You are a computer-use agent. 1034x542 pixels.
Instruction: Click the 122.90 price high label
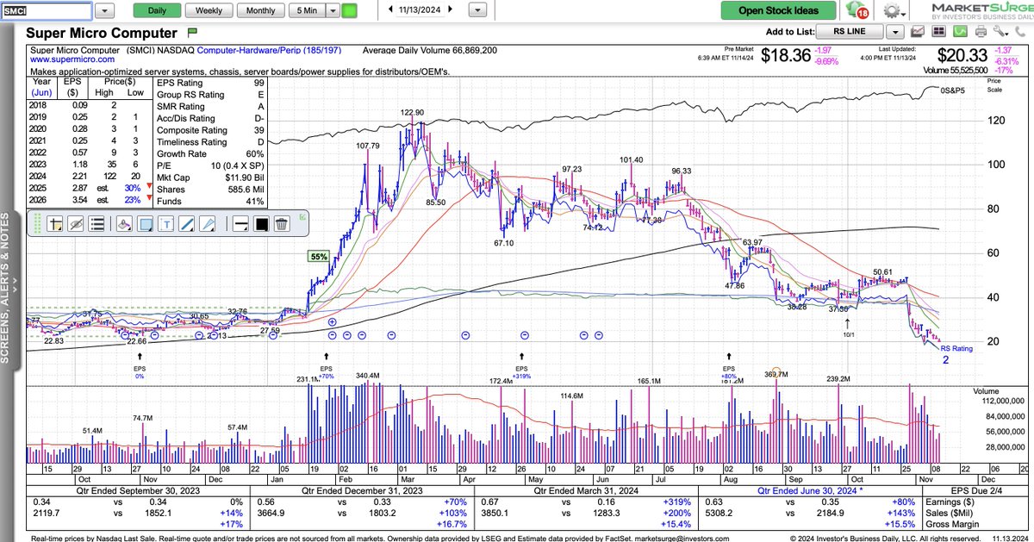tap(412, 113)
